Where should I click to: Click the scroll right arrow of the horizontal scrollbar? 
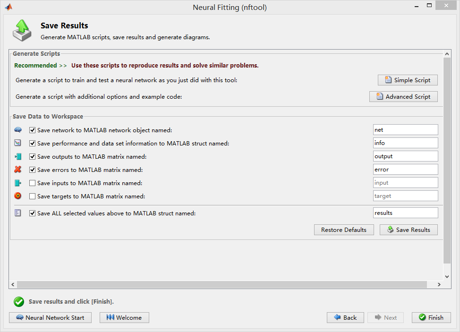tap(439, 284)
